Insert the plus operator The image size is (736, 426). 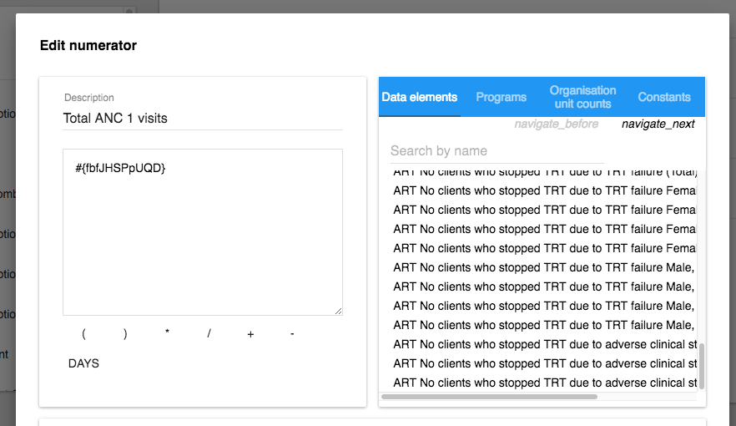point(250,334)
